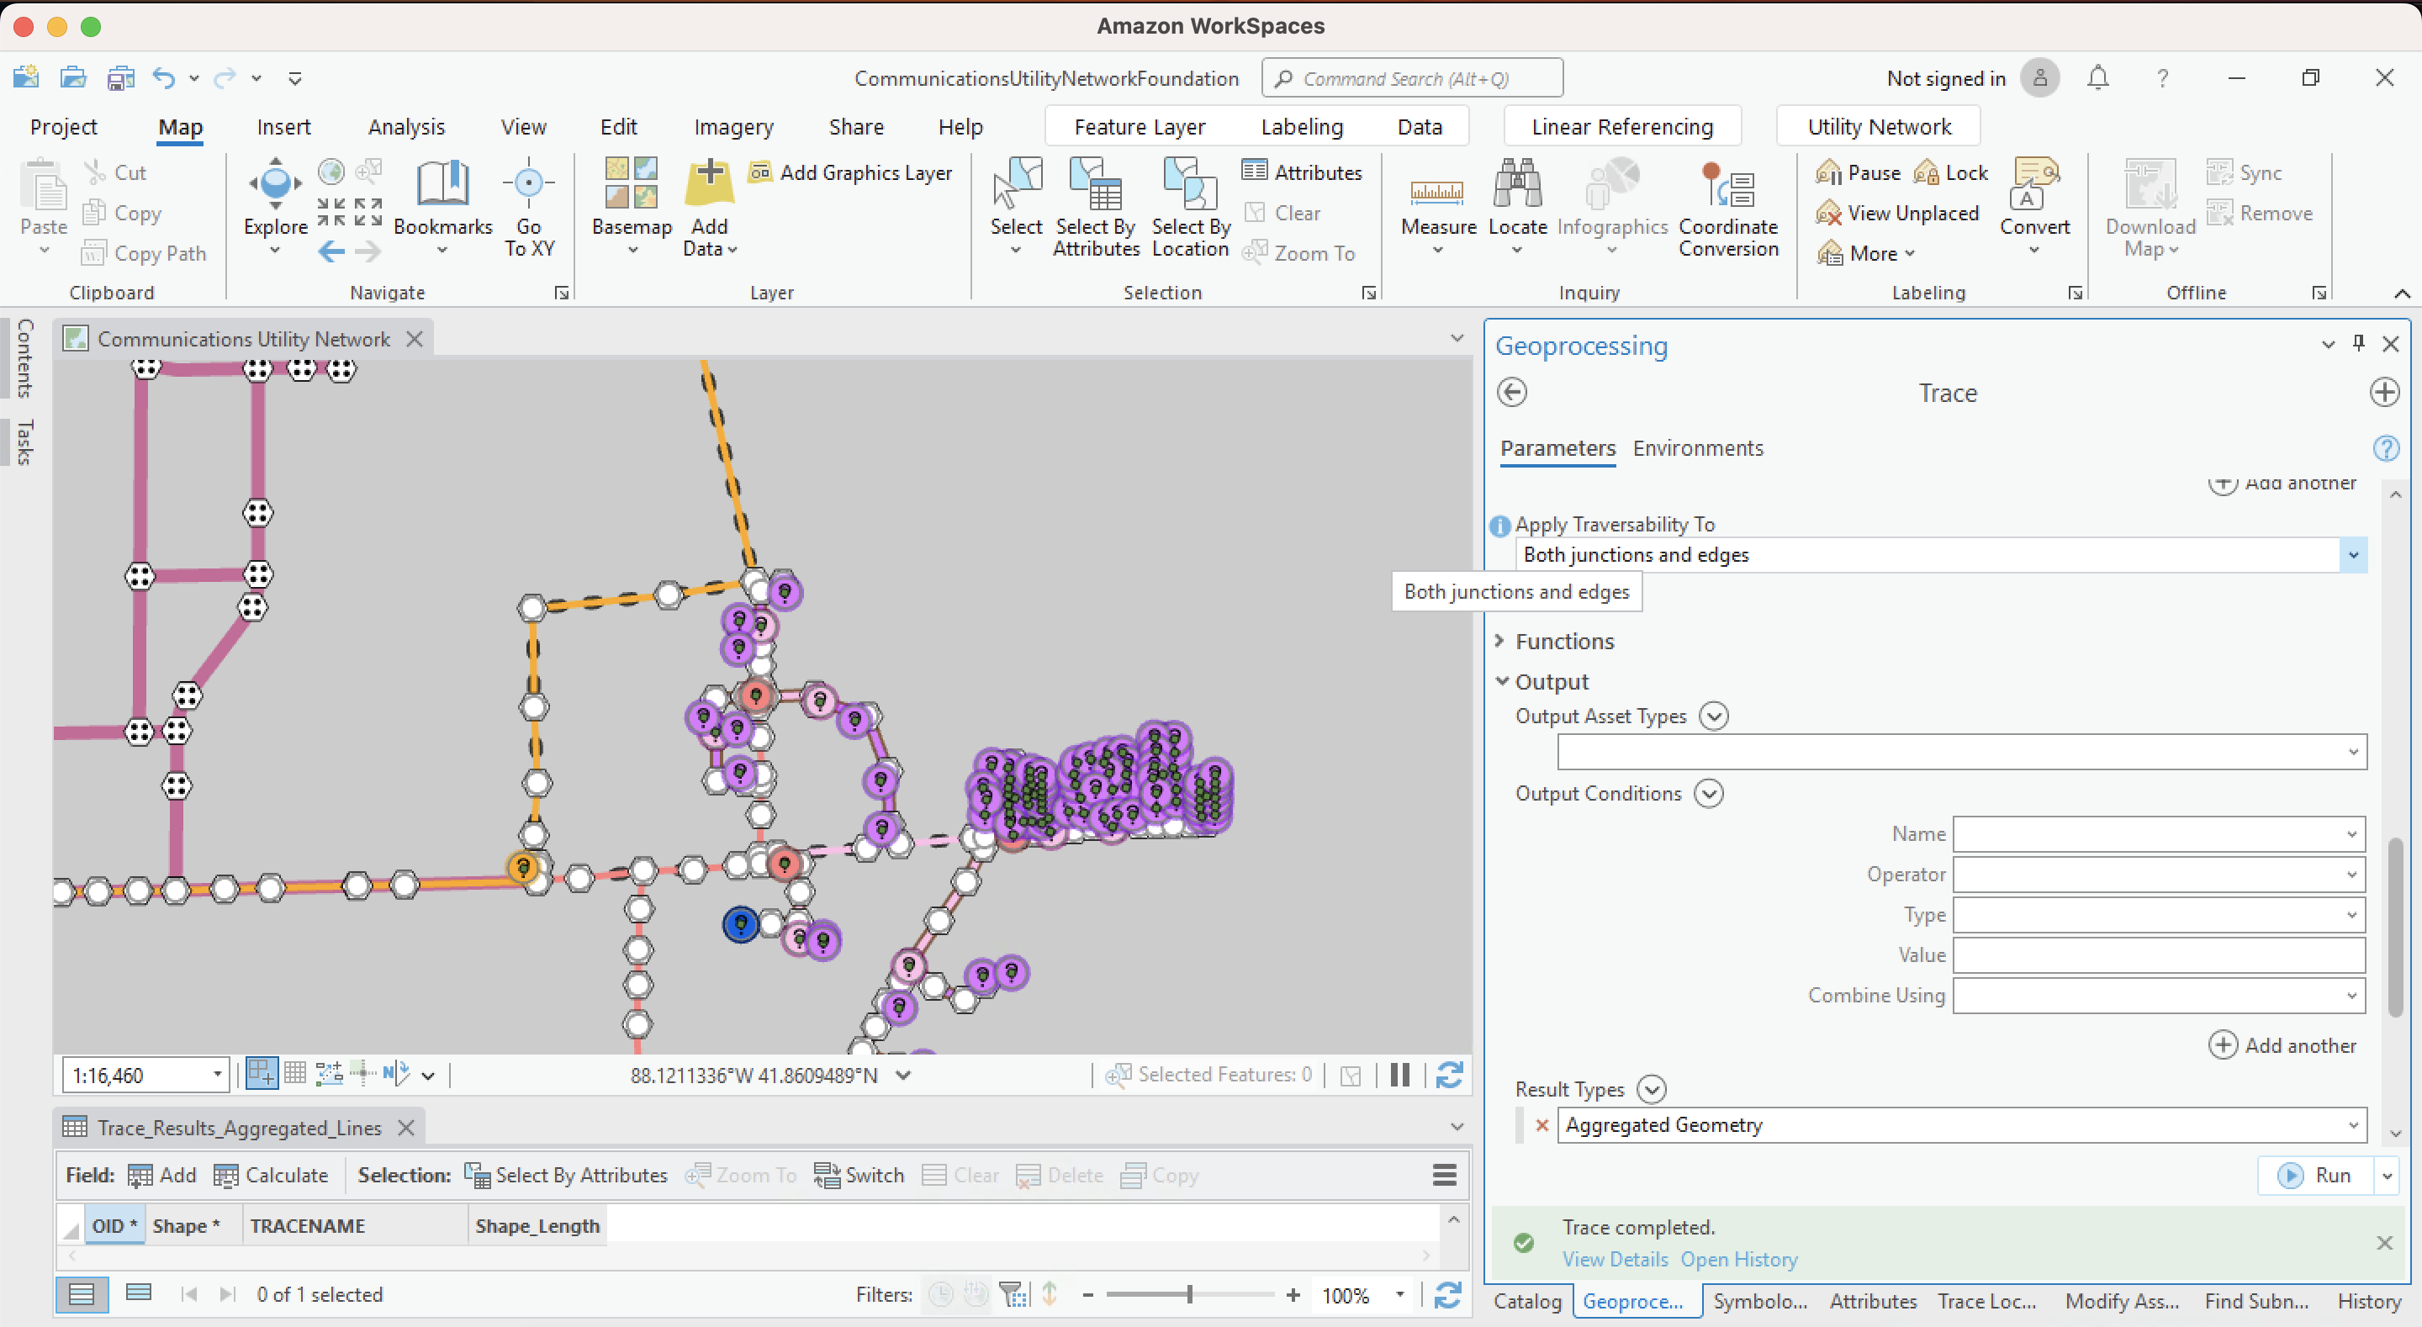Viewport: 2422px width, 1327px height.
Task: Click Calculate field in table toolbar
Action: (x=271, y=1175)
